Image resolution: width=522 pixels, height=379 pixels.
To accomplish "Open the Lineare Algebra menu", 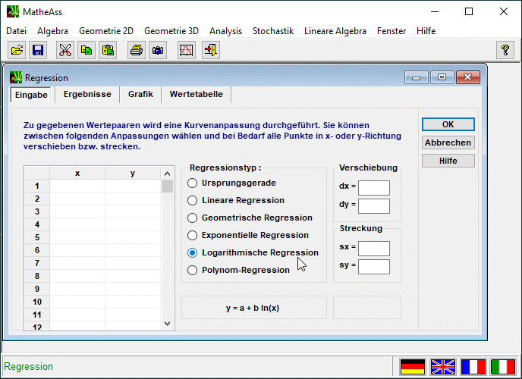I will (335, 31).
